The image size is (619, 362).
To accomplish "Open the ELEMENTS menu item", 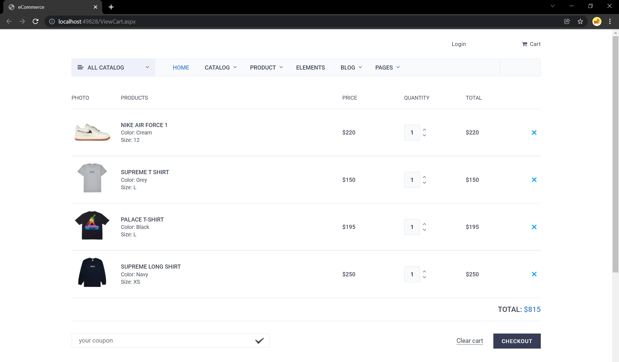I will [310, 67].
